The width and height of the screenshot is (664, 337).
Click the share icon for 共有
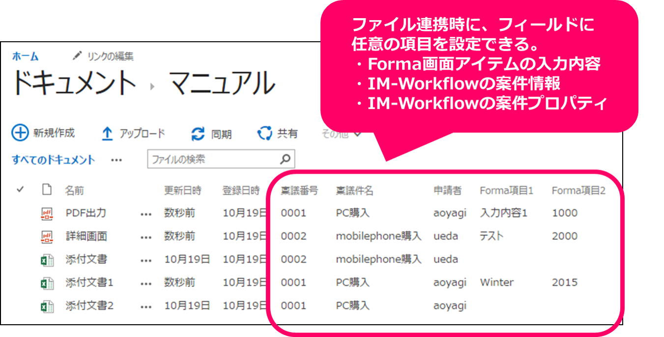pos(264,133)
